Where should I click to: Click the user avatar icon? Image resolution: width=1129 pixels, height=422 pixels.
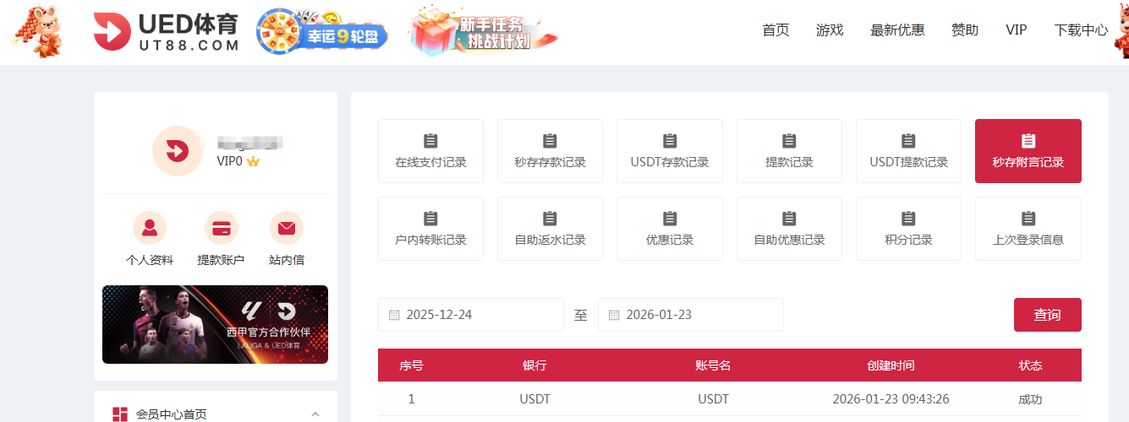pyautogui.click(x=178, y=151)
